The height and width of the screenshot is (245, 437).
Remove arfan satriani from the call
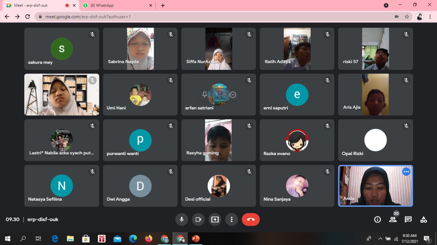[233, 95]
